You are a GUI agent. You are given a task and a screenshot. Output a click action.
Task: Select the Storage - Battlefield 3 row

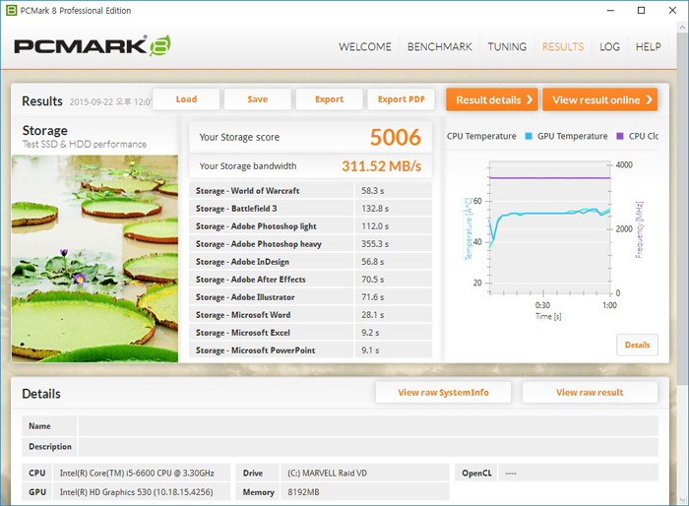point(311,209)
